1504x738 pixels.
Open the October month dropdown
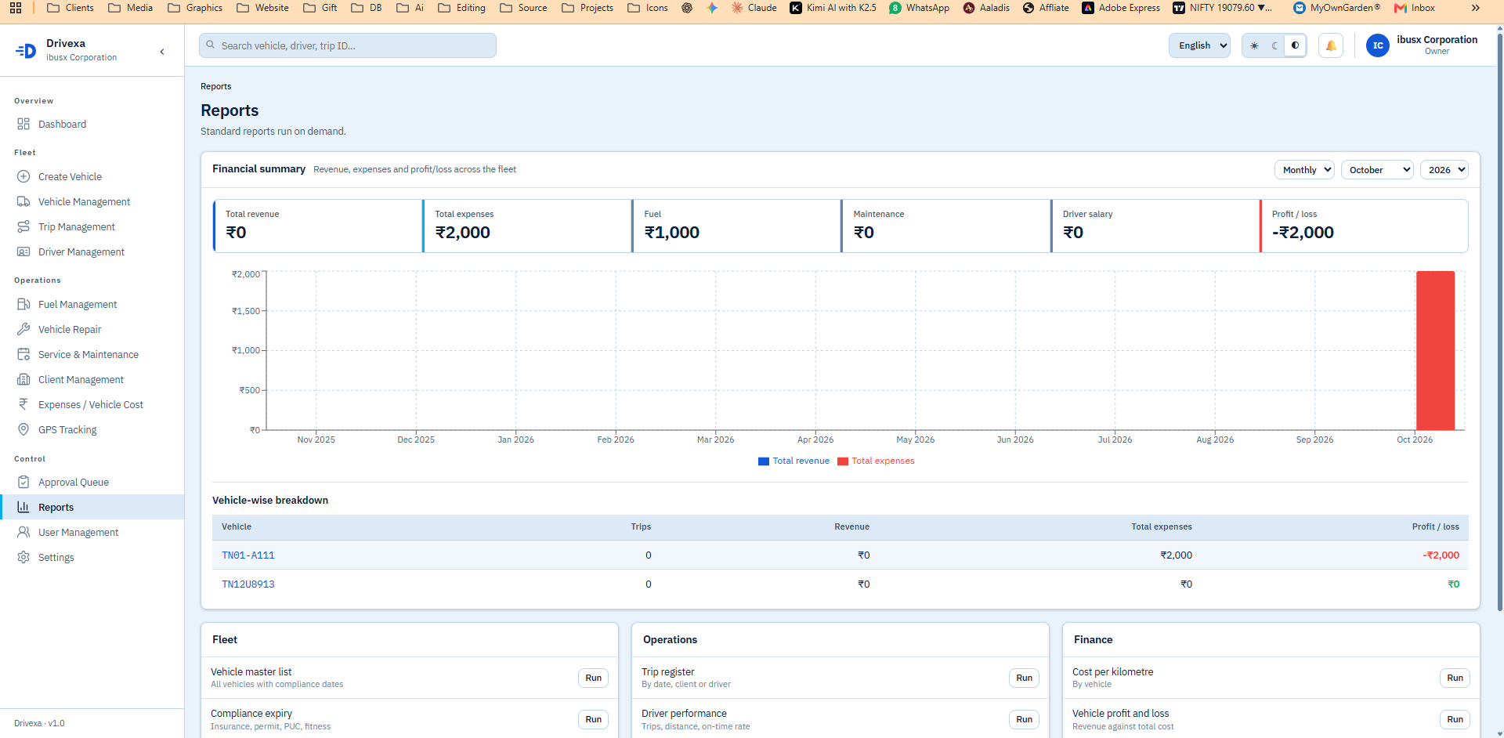coord(1377,170)
